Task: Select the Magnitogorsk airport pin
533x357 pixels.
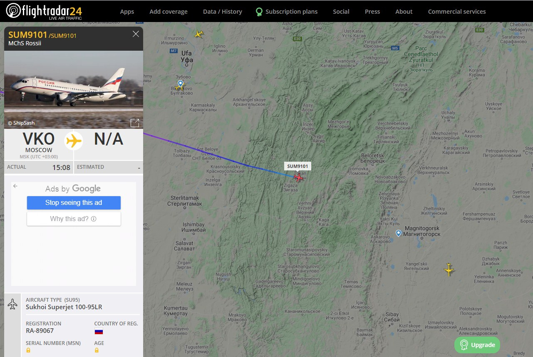Action: coord(398,233)
